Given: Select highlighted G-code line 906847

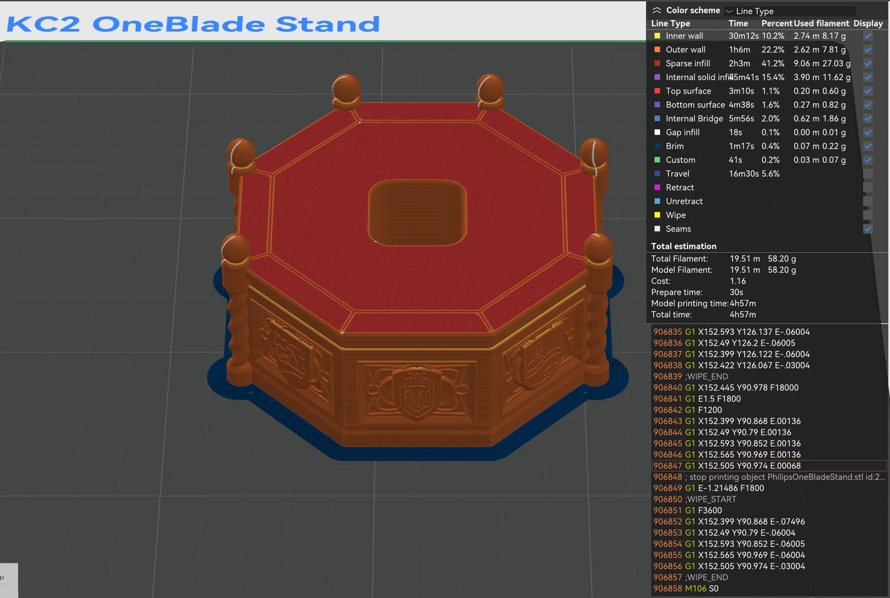Looking at the screenshot, I should [770, 466].
